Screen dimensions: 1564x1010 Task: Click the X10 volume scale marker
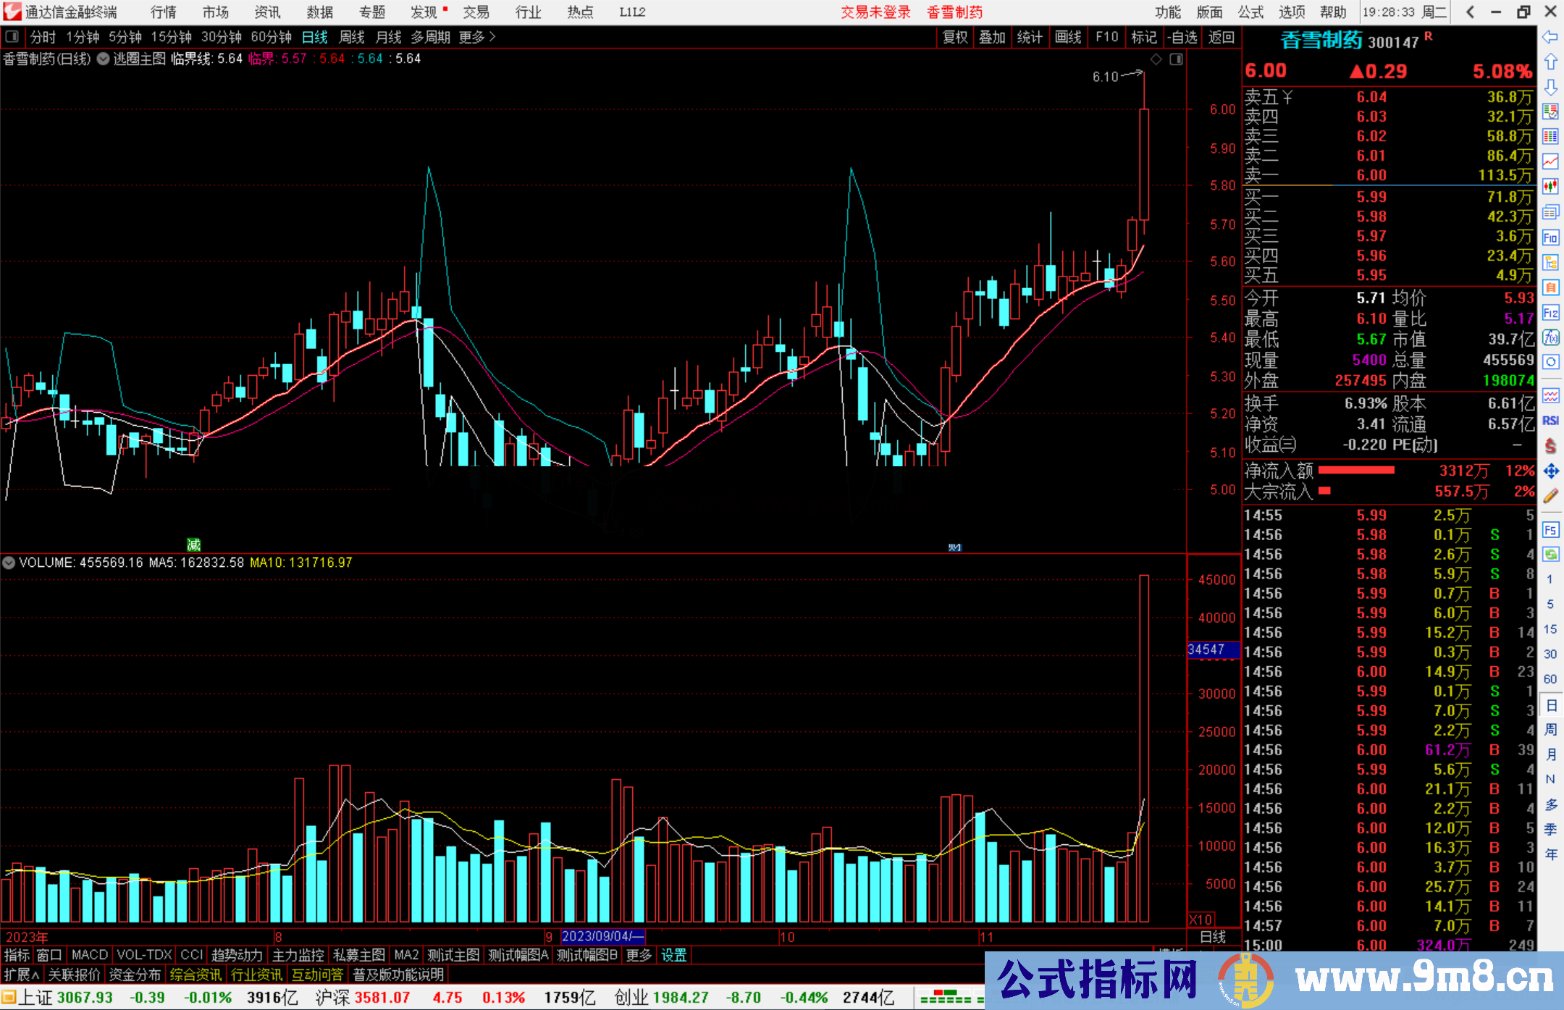click(1201, 919)
